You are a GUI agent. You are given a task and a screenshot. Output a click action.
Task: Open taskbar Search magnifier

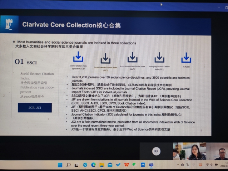(68, 165)
